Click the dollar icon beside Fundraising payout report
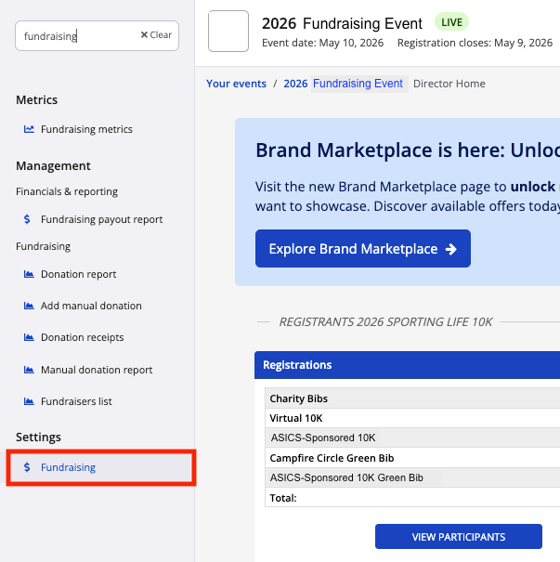This screenshot has height=562, width=560. (28, 220)
